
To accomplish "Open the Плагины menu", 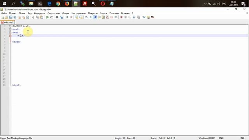I will click(114, 13).
